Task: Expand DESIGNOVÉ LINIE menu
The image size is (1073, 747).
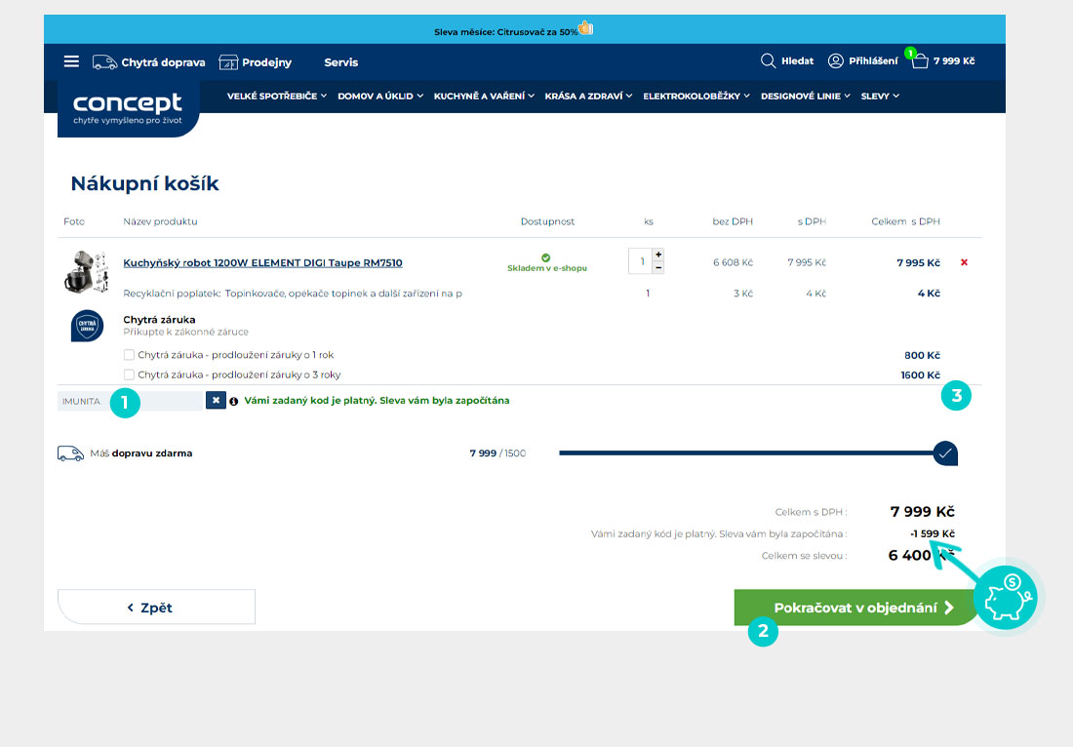Action: 806,97
